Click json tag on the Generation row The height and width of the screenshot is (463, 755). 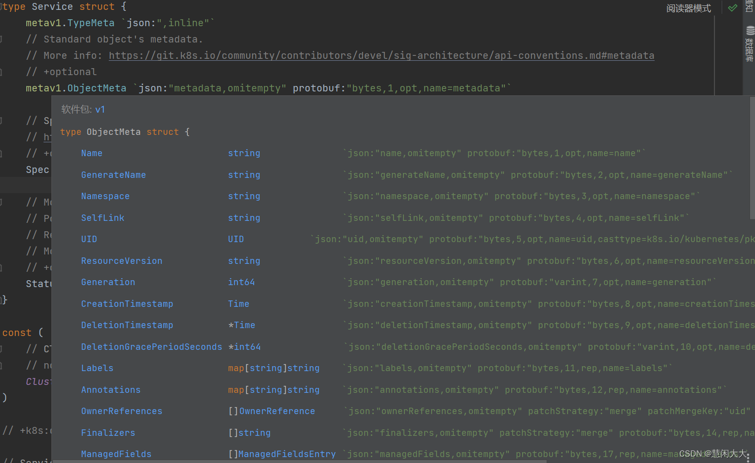(x=530, y=282)
